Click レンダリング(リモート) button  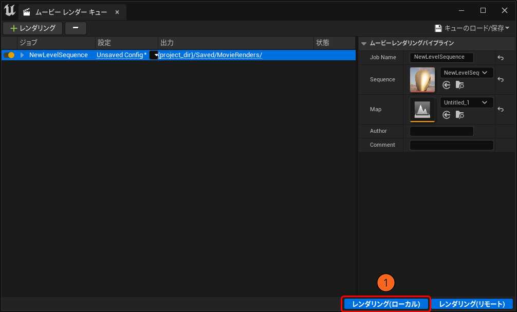point(472,304)
